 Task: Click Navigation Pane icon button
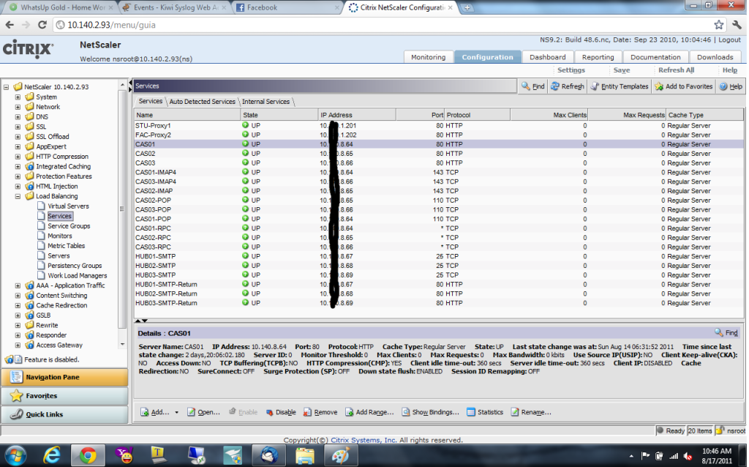click(x=16, y=377)
